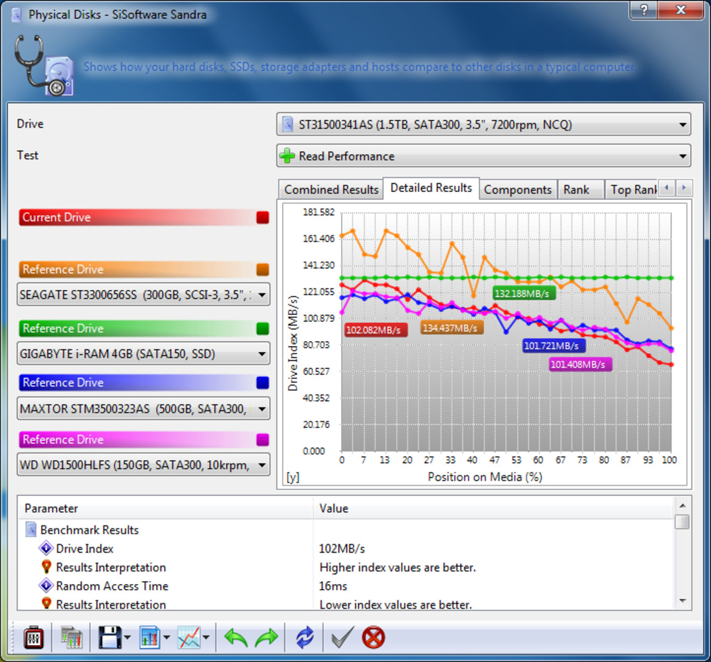Click the reference results chart-stack icon
711x662 pixels.
[72, 638]
